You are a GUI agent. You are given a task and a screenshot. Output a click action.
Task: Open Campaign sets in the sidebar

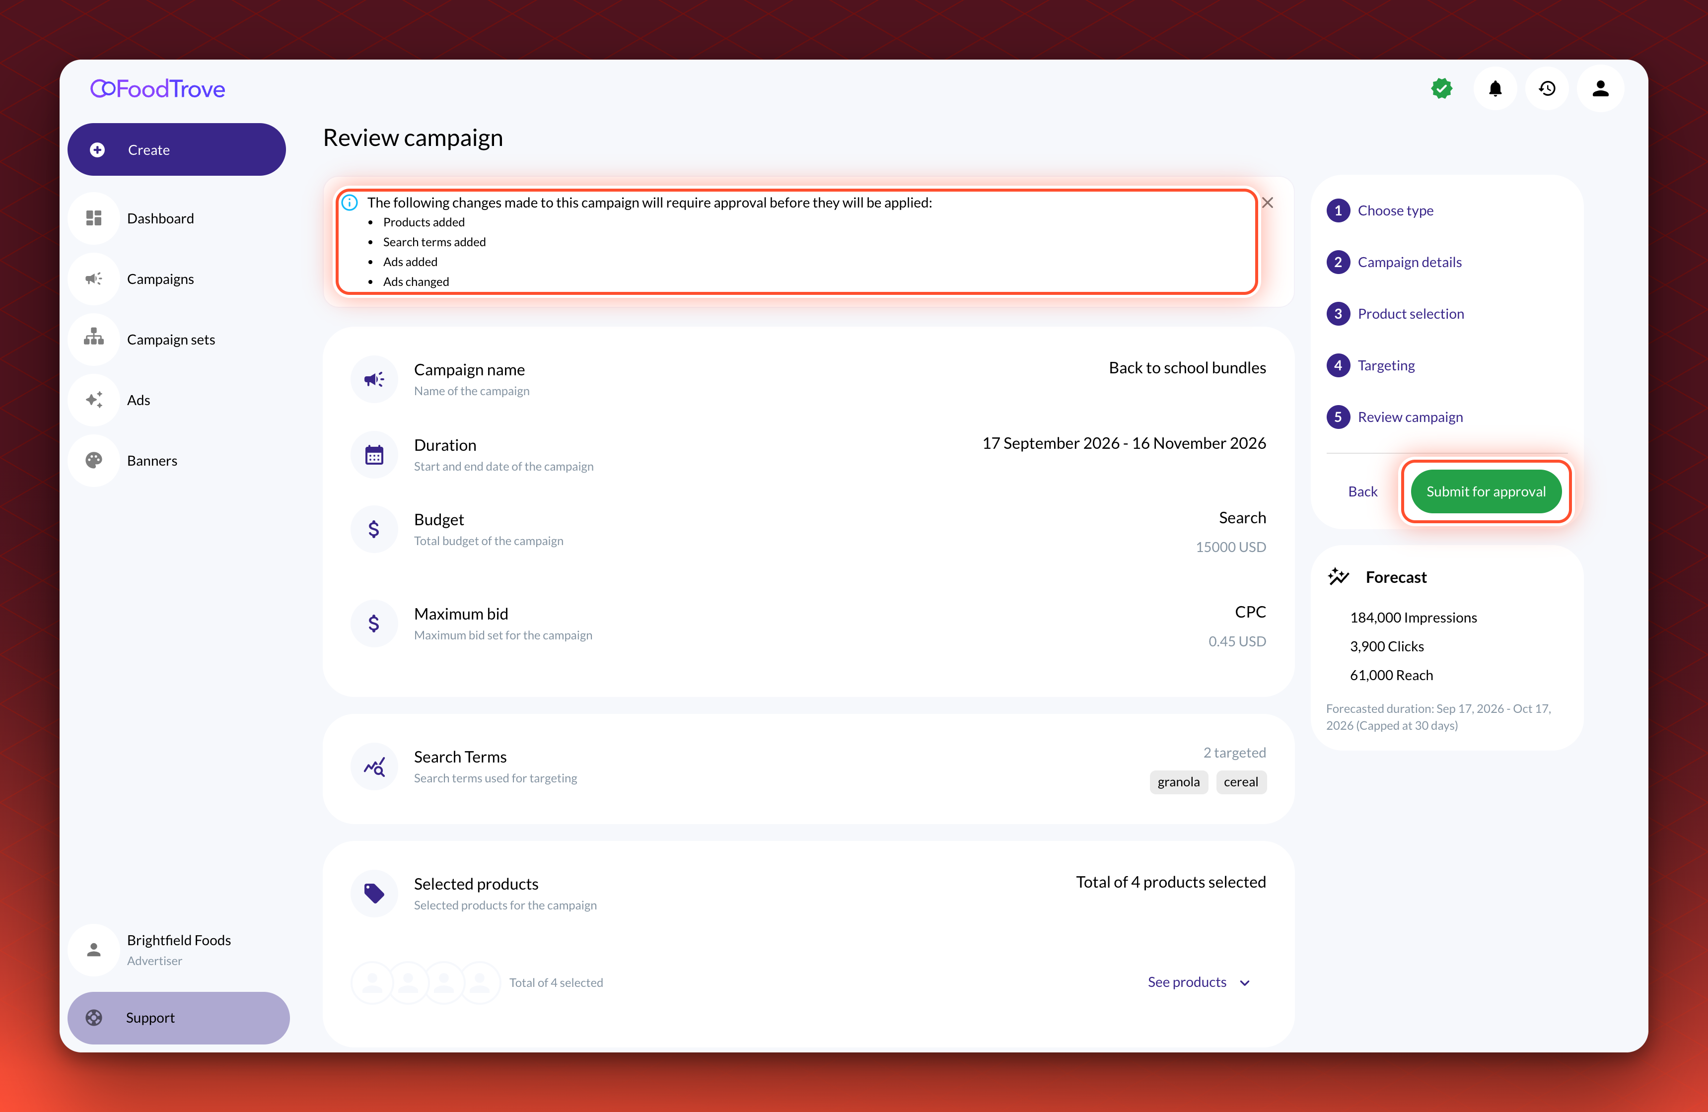(177, 340)
